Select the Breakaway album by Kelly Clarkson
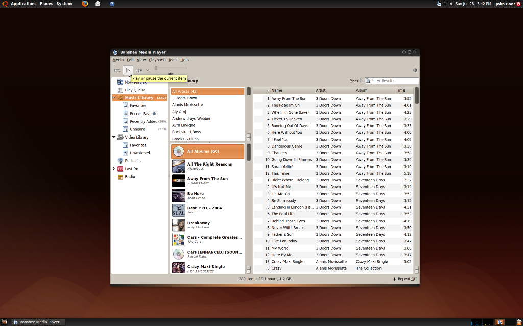This screenshot has height=326, width=523. click(x=207, y=225)
